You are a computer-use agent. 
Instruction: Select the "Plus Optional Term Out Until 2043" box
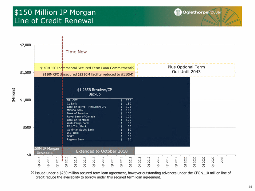pyautogui.click(x=186, y=70)
